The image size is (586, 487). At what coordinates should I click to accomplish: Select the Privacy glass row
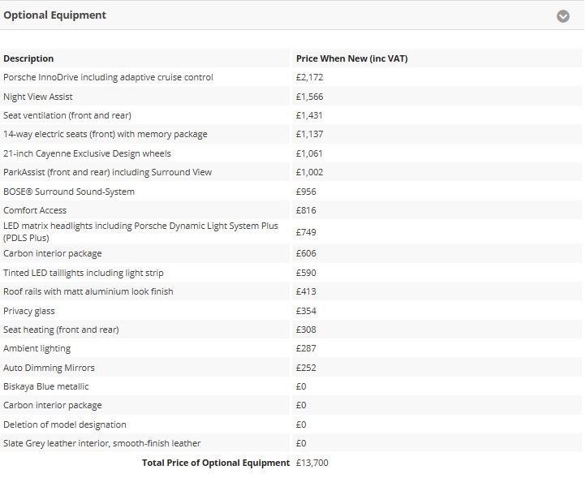[29, 311]
